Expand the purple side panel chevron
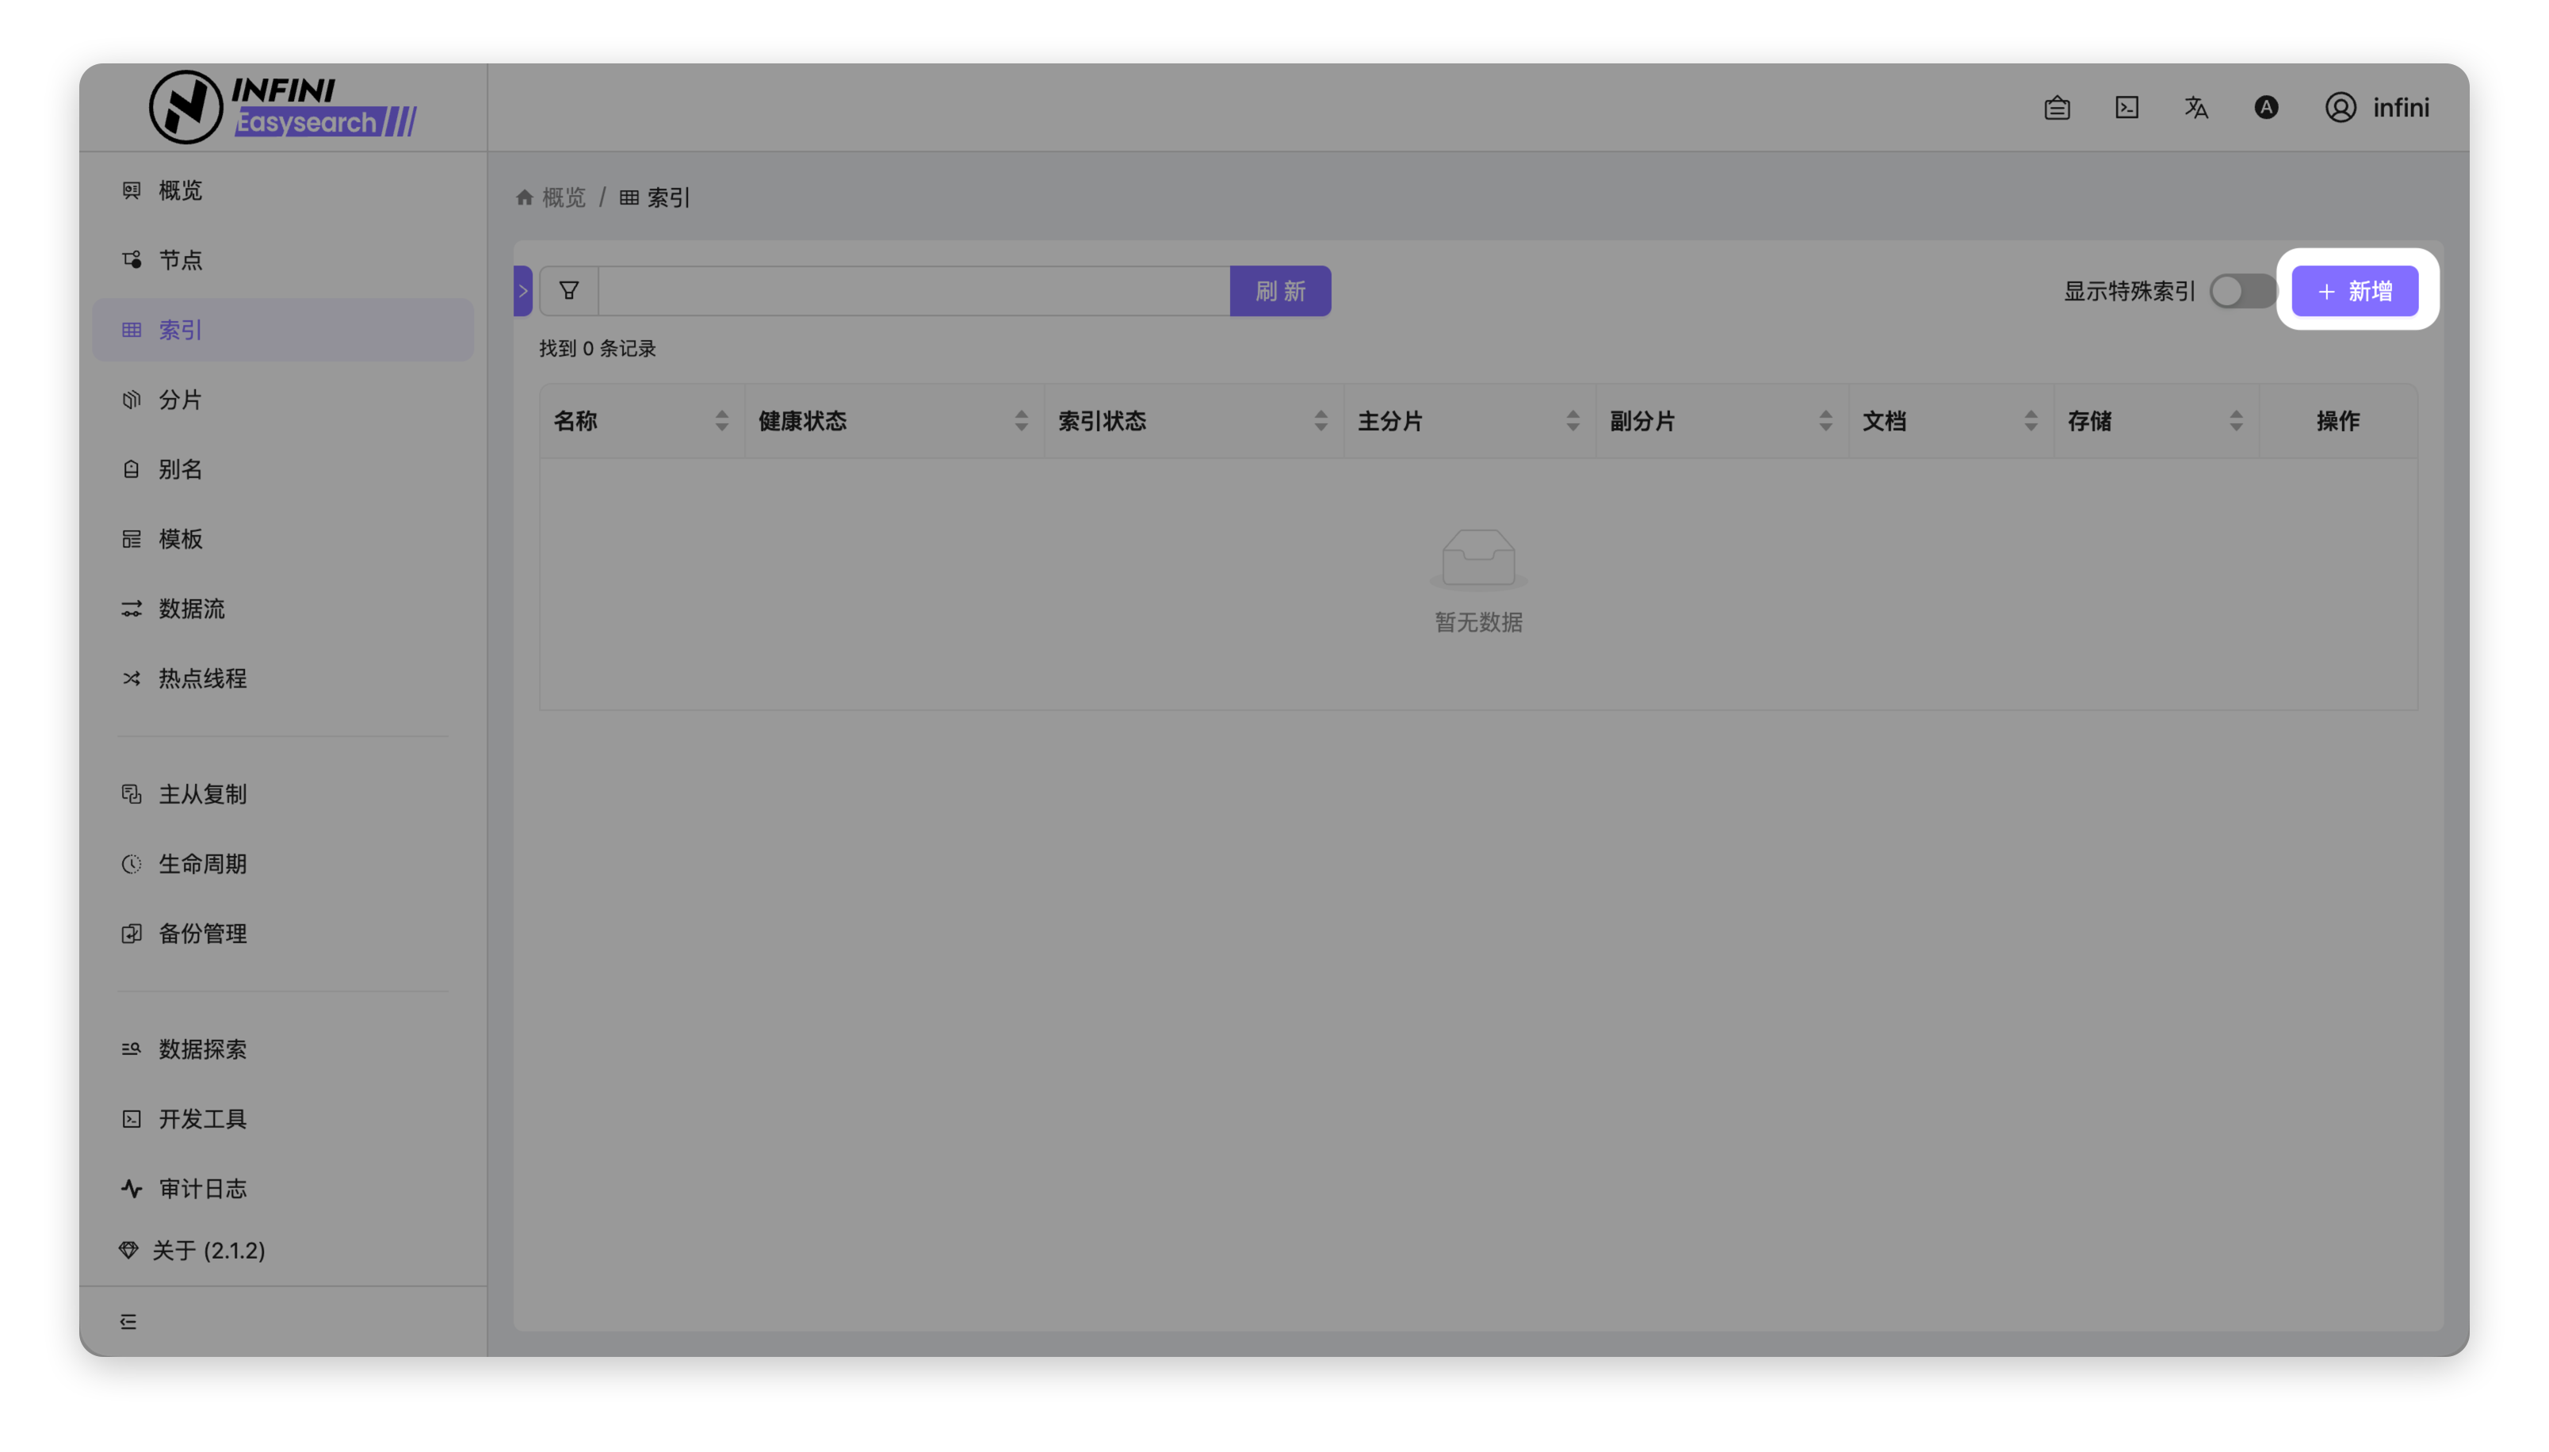 [522, 291]
